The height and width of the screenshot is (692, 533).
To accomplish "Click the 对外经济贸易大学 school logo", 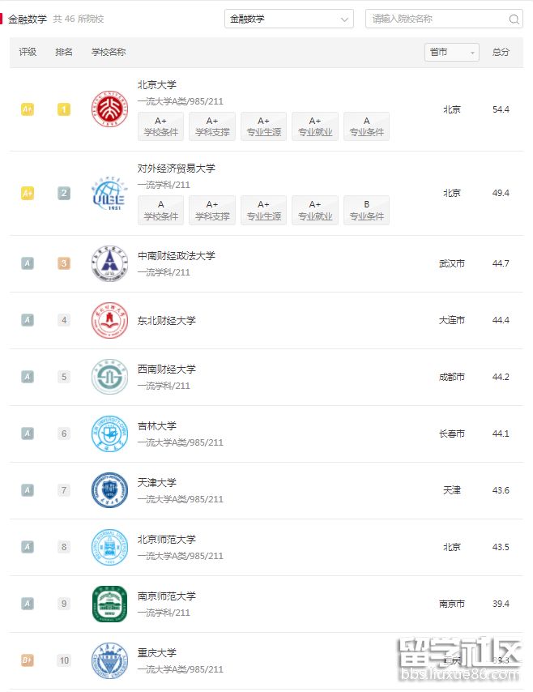I will click(x=109, y=193).
